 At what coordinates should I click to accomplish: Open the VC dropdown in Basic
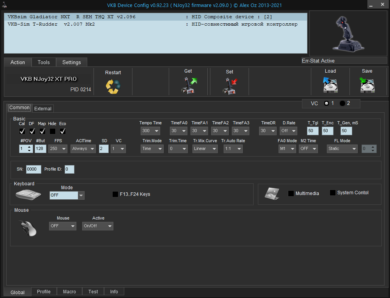(x=118, y=149)
